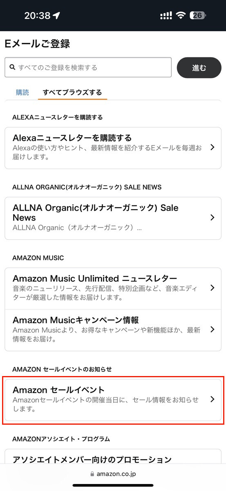Open the Amazon Musicキャンペーン情報 chevron
This screenshot has width=226, height=491.
(212, 329)
